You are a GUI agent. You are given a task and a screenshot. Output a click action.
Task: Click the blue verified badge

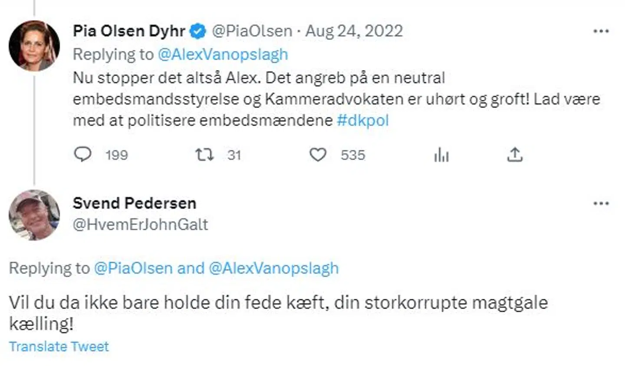coord(198,31)
